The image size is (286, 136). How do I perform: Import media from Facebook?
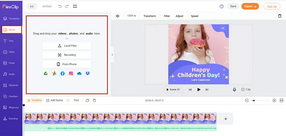click(x=63, y=73)
